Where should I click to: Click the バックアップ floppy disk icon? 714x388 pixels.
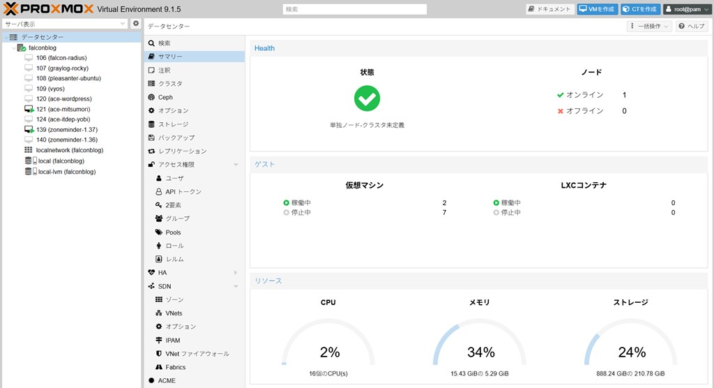(x=152, y=138)
